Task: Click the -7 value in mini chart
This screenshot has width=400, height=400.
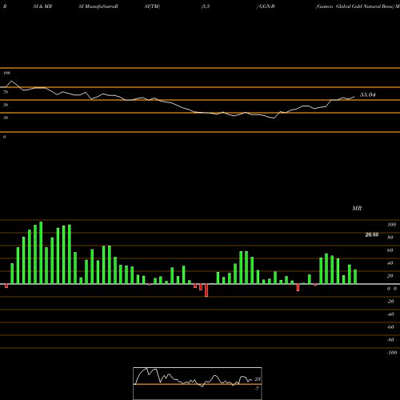Action: 257,389
